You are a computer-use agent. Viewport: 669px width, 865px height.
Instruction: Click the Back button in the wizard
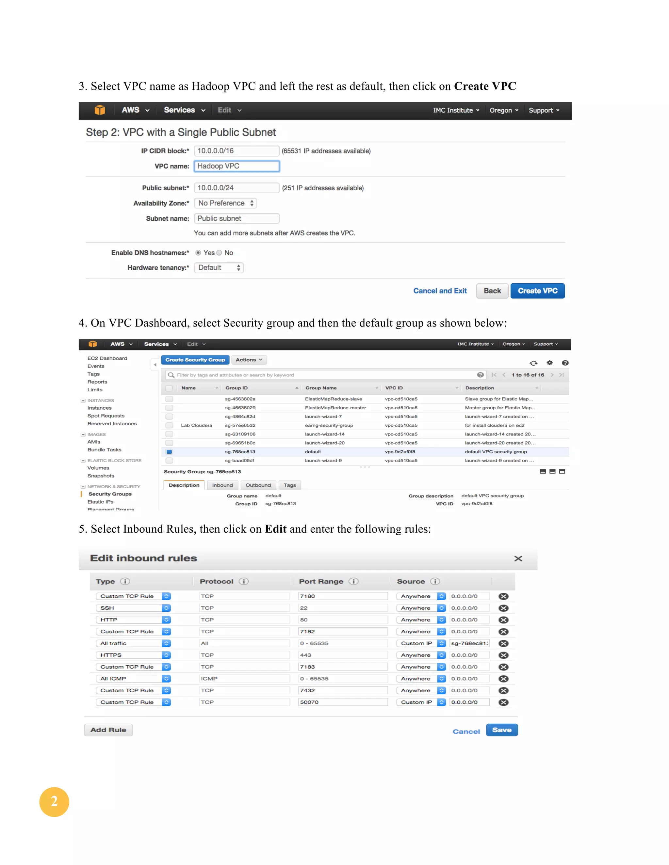(492, 291)
